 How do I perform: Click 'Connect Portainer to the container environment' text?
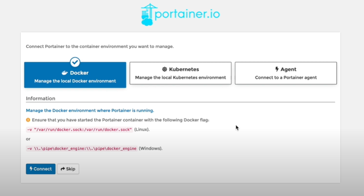point(100,46)
